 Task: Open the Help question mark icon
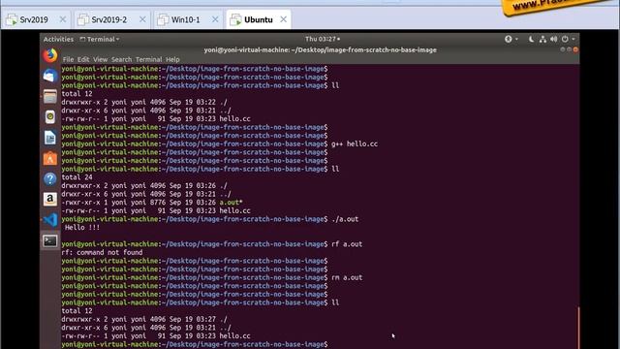tap(50, 178)
